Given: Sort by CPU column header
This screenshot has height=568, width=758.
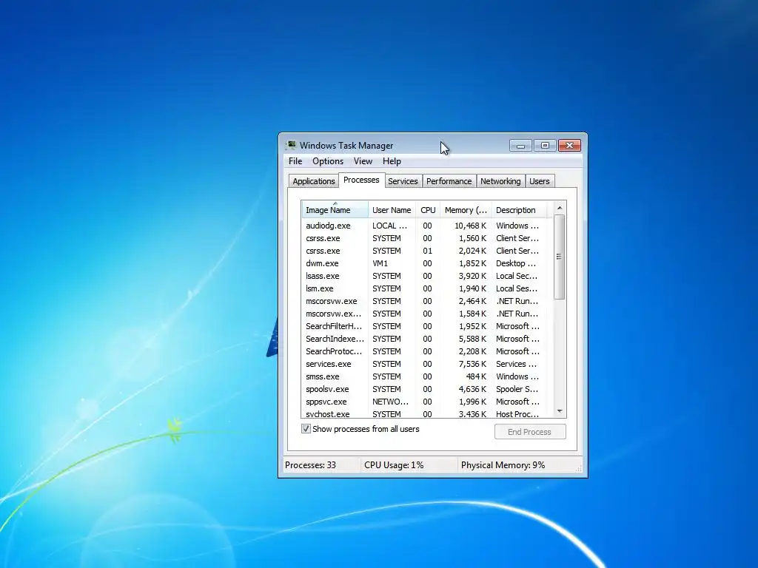Looking at the screenshot, I should (428, 209).
